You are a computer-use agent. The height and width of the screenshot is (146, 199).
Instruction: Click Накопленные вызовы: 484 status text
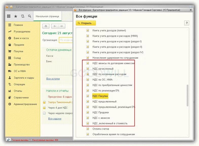click(x=45, y=140)
